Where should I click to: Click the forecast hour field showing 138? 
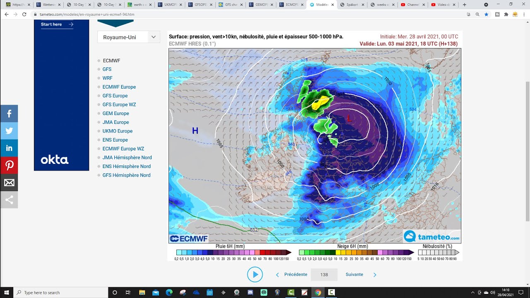pyautogui.click(x=324, y=275)
